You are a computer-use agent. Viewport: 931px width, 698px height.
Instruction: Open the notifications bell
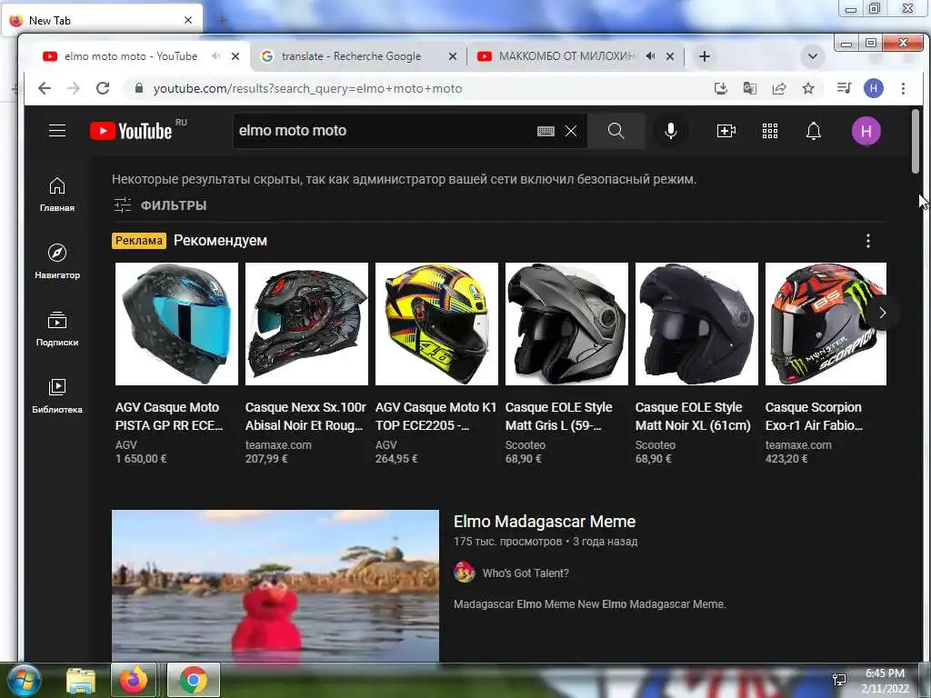coord(814,131)
